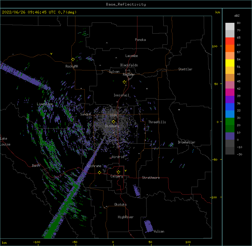This screenshot has height=246, width=252.
Task: Select the RedDeer city label
Action: point(129,75)
